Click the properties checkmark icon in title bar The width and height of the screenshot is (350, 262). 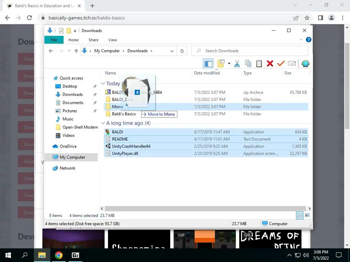click(61, 31)
